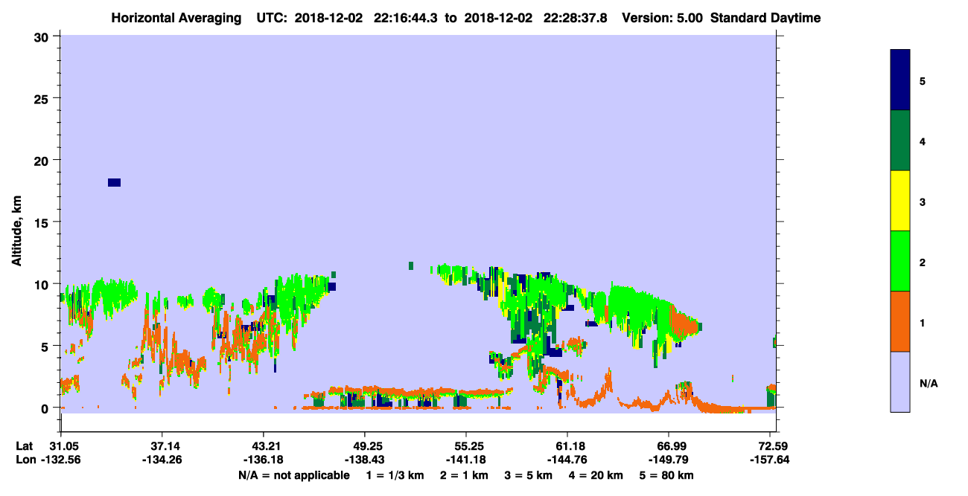This screenshot has height=496, width=968.
Task: Click longitude value -134.26
Action: 162,460
